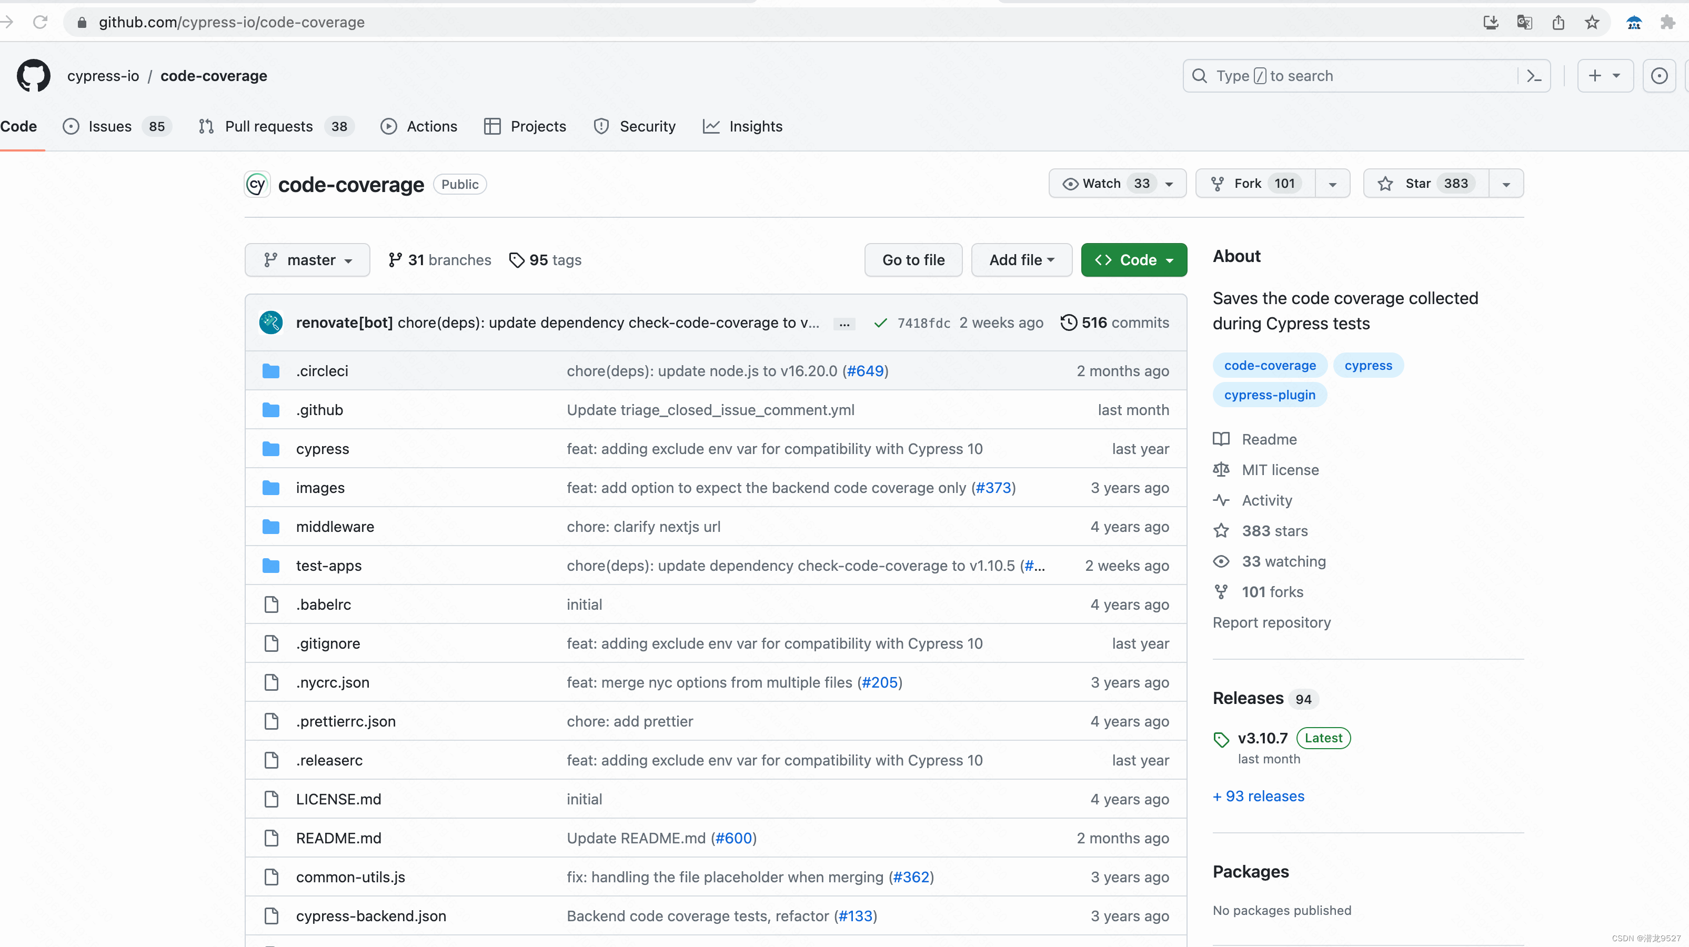
Task: Open the command palette icon in search
Action: click(x=1534, y=76)
